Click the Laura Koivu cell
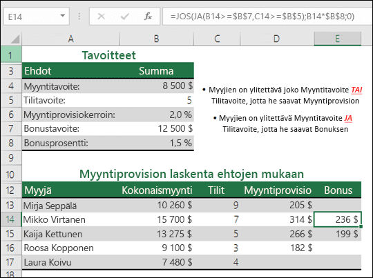 coord(70,262)
